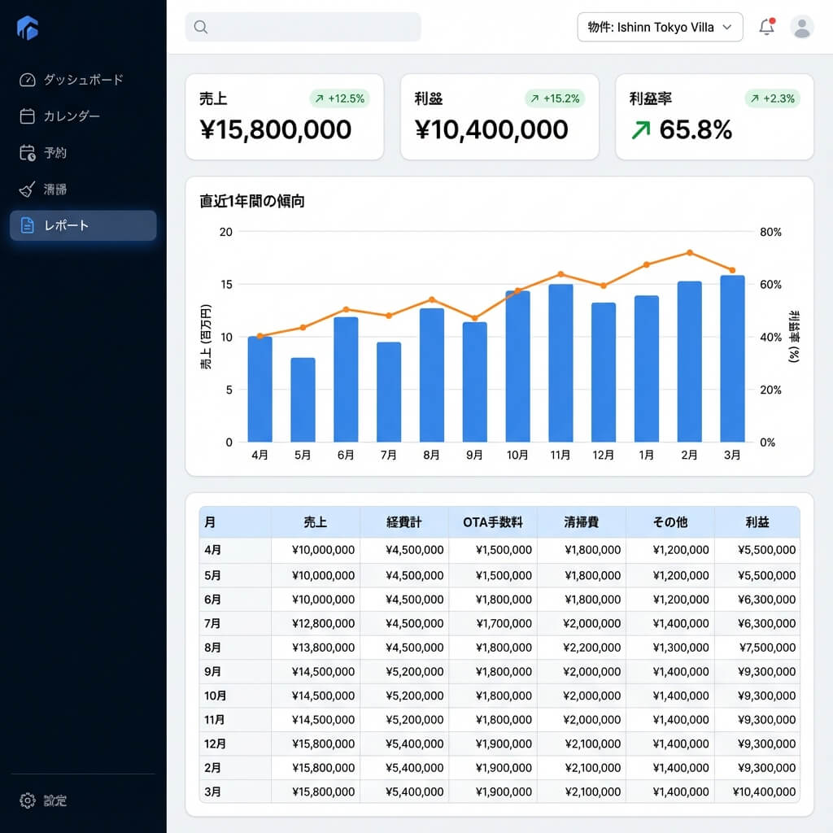Click inside the top search input field
The width and height of the screenshot is (833, 833).
click(309, 27)
